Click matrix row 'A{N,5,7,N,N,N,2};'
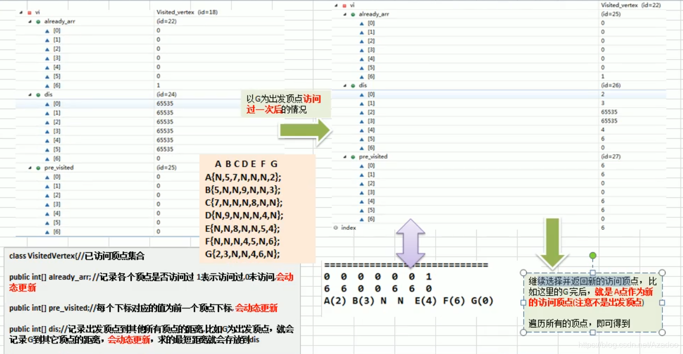This screenshot has height=354, width=683. pos(243,177)
